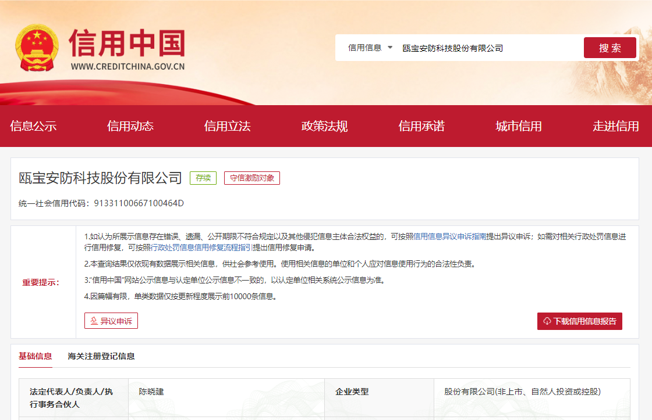Click the WWW.CREDITCHINA.GOV.CN text
Image resolution: width=652 pixels, height=420 pixels.
[127, 66]
